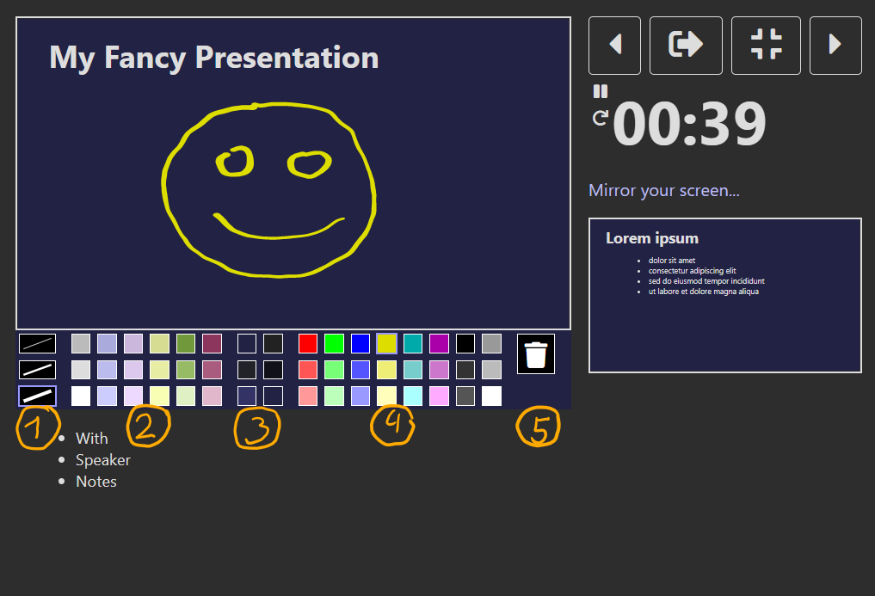Image resolution: width=875 pixels, height=596 pixels.
Task: Clear annotations using the trash can icon
Action: [535, 353]
